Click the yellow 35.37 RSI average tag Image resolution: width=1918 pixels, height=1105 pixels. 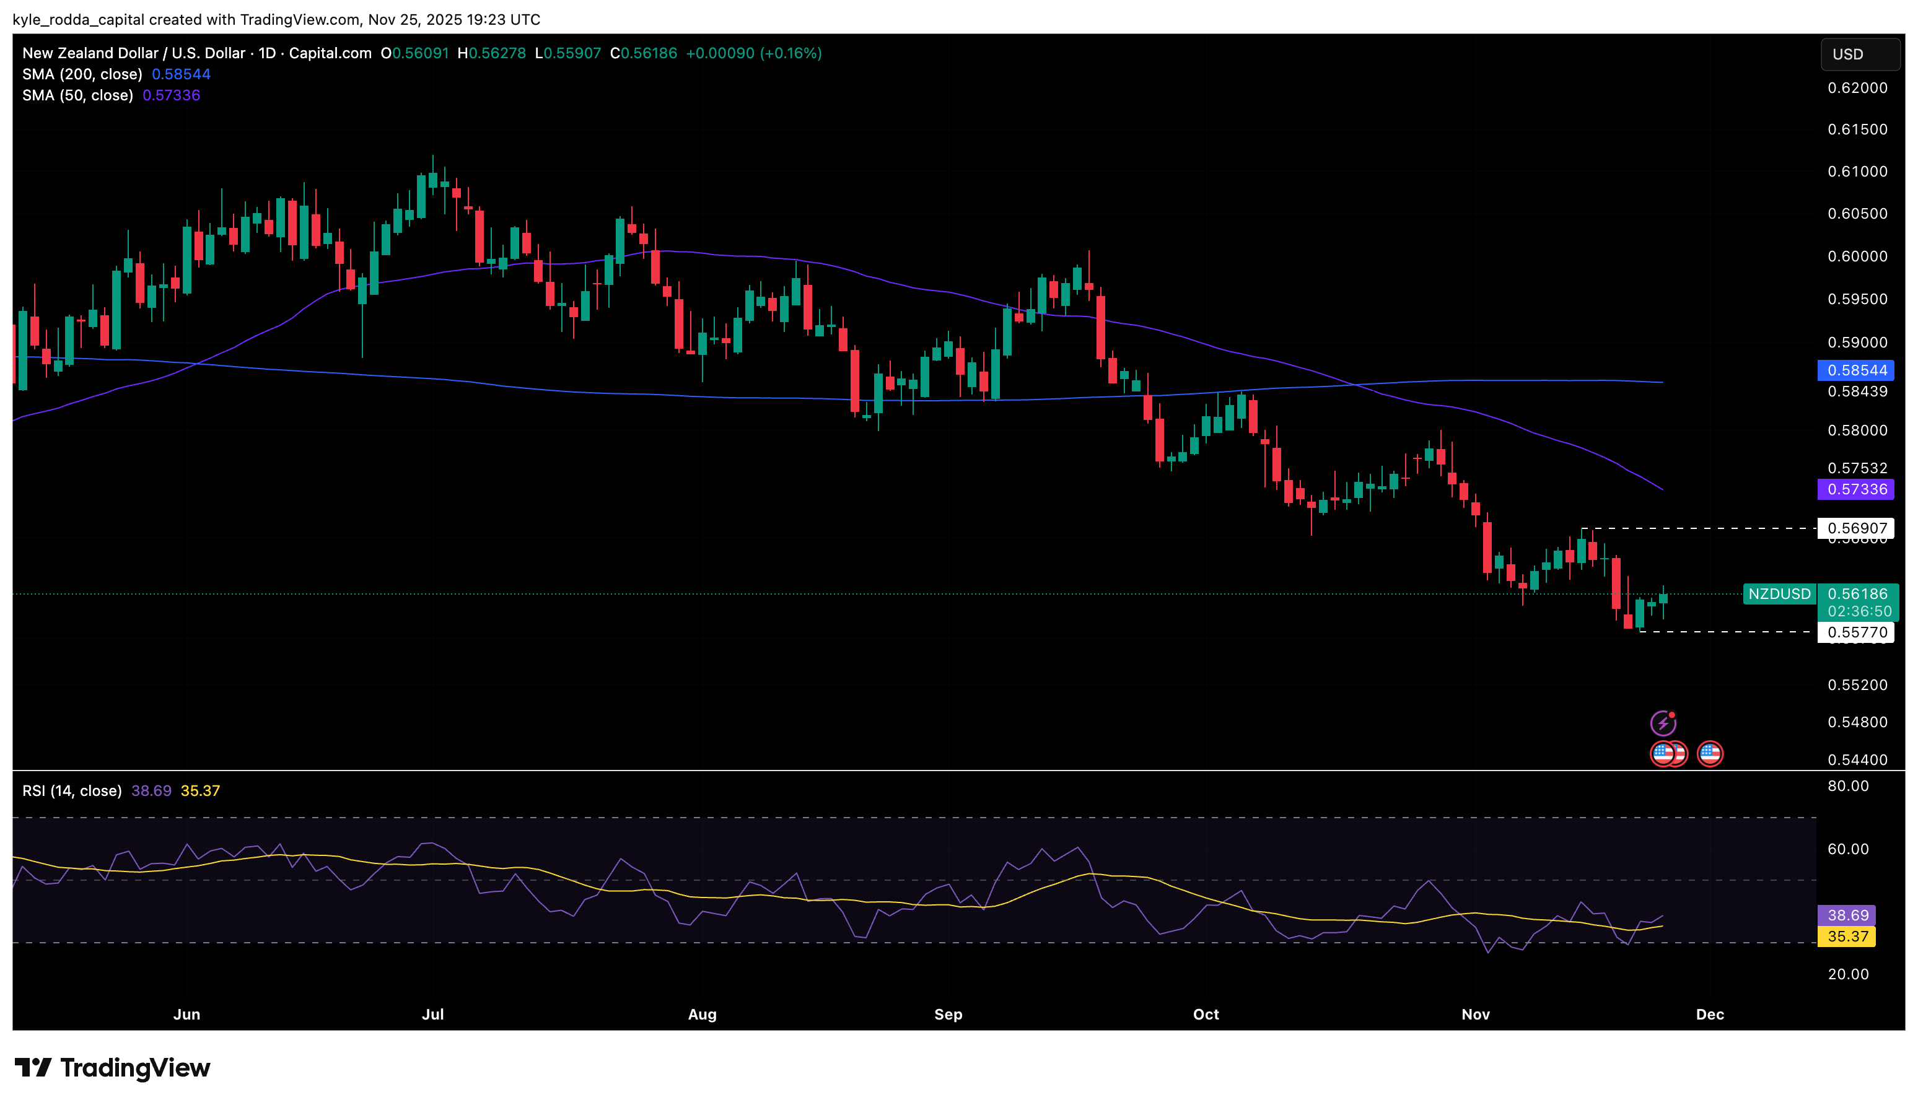[x=1847, y=937]
